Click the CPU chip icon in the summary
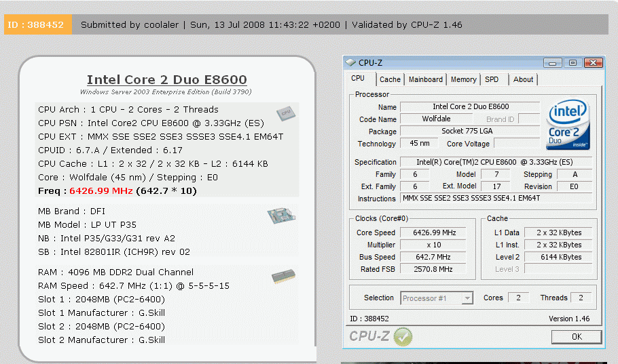The width and height of the screenshot is (618, 364). tap(285, 113)
